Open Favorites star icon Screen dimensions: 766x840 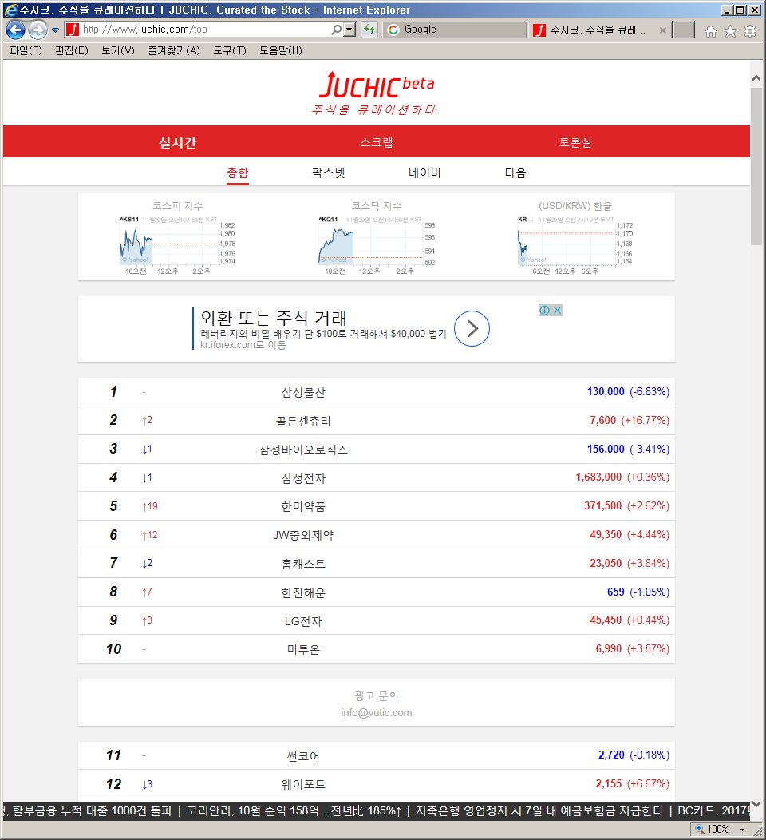730,31
